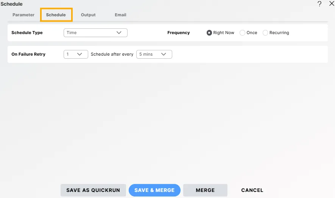Click the Frequency label text

coord(179,33)
